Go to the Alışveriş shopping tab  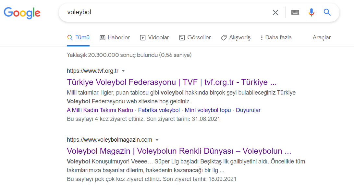click(236, 38)
